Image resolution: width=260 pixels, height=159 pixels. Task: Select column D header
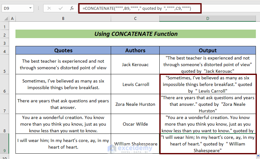pos(208,19)
